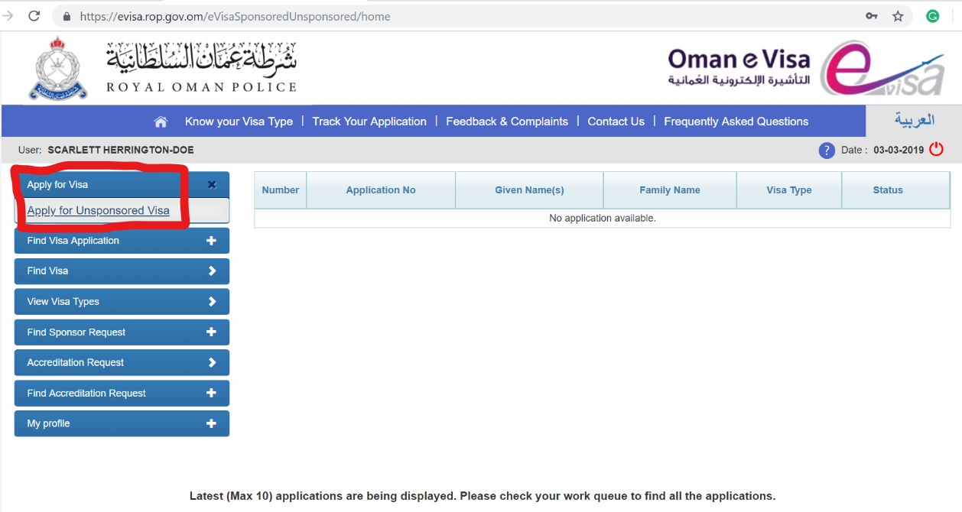
Task: Click the home icon in navigation bar
Action: pos(161,122)
